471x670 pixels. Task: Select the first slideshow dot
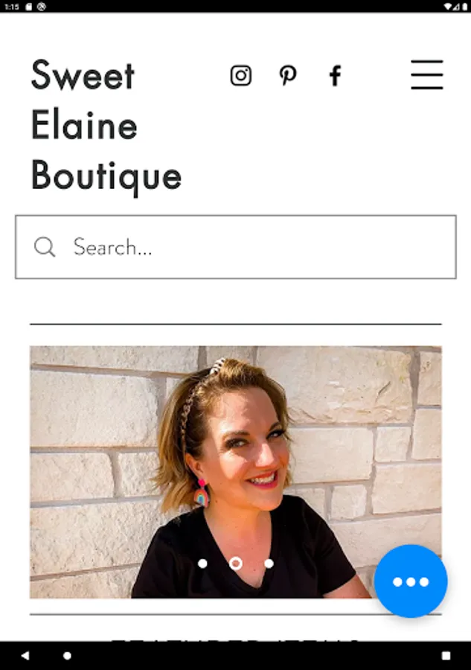(203, 564)
